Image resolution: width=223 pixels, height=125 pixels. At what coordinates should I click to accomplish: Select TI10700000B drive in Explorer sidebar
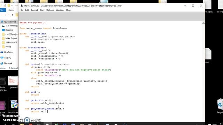[x=12, y=26]
